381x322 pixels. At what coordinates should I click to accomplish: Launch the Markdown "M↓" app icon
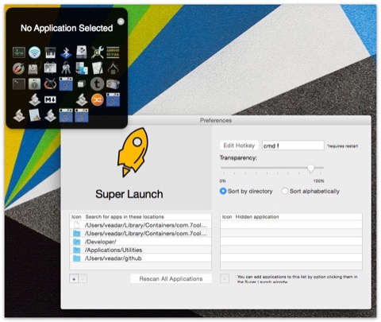pos(50,100)
